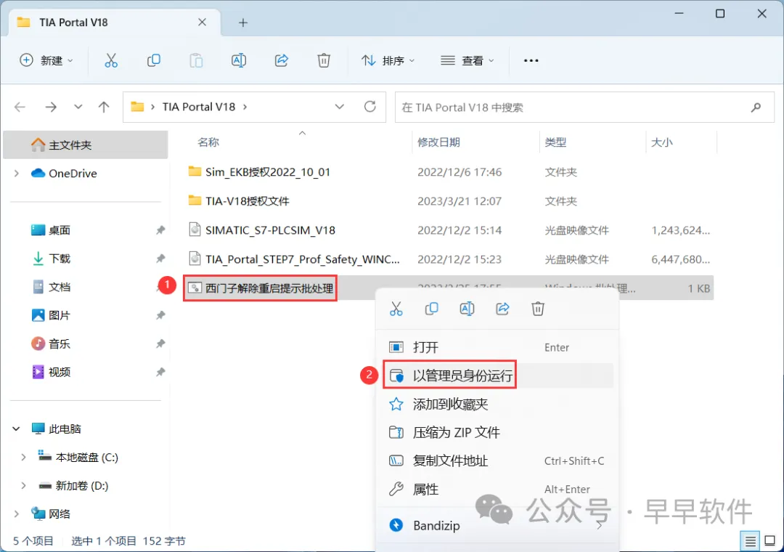This screenshot has height=552, width=784.
Task: Open 下载 in the sidebar
Action: pos(60,259)
